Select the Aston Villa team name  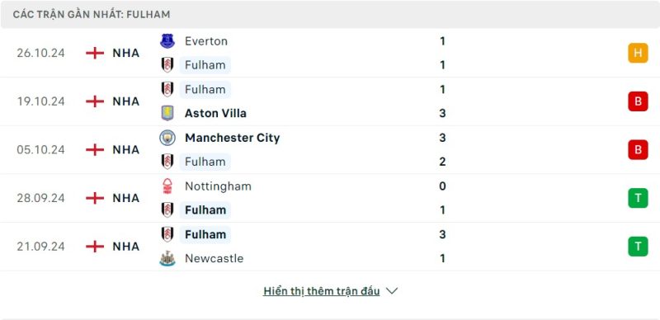pos(215,113)
